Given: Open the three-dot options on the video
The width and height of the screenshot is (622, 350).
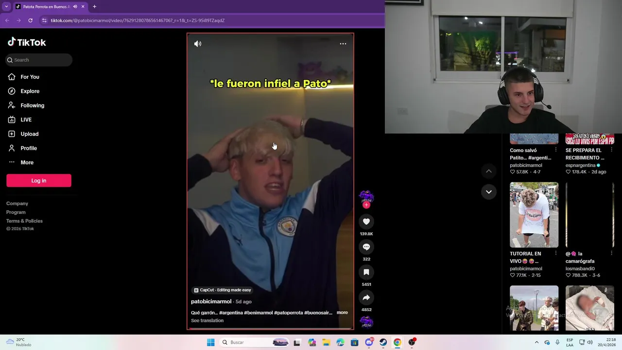Looking at the screenshot, I should coord(343,44).
